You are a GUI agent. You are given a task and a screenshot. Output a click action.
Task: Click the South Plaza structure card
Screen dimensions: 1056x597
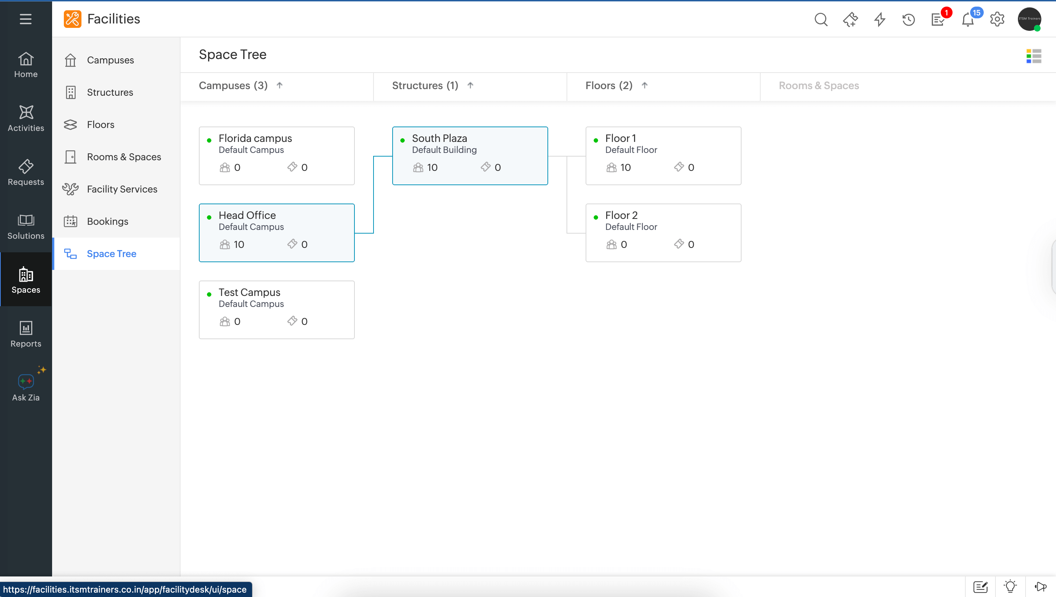(x=470, y=155)
